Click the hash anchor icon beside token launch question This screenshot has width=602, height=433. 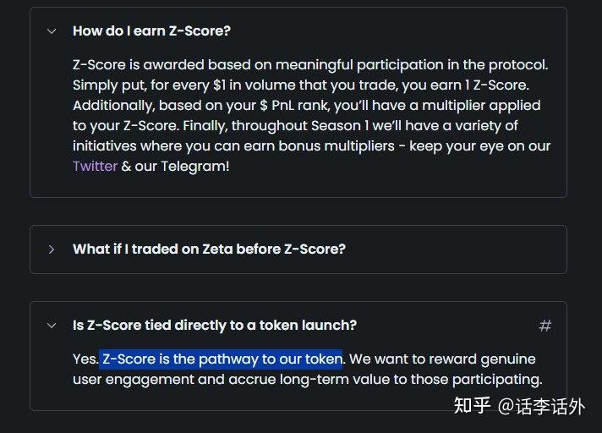[x=545, y=326]
